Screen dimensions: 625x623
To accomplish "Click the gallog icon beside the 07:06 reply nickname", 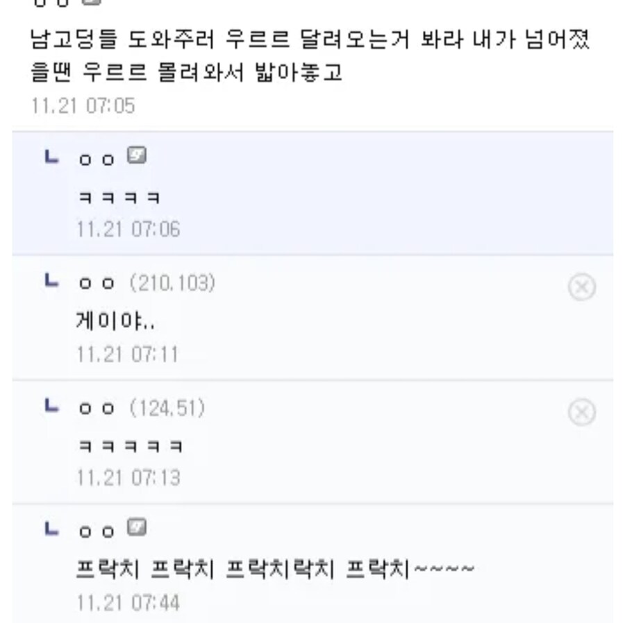I will coord(137,156).
